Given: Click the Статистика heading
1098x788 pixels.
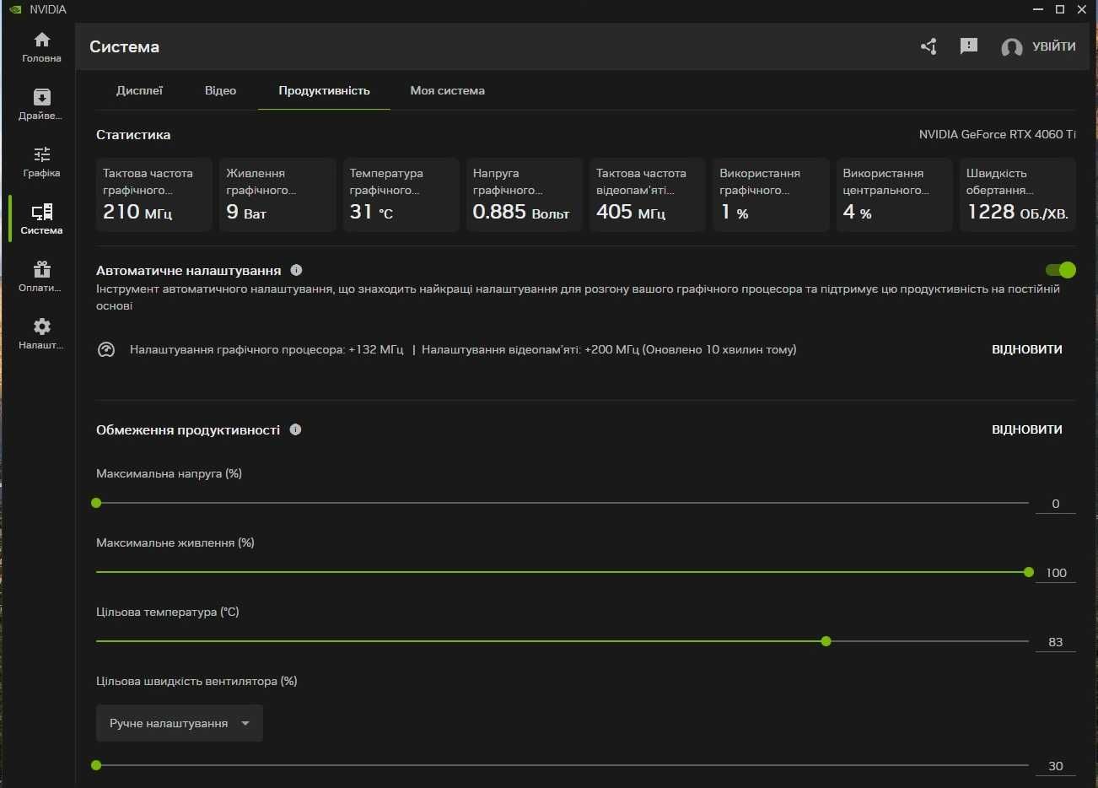Looking at the screenshot, I should pyautogui.click(x=133, y=135).
